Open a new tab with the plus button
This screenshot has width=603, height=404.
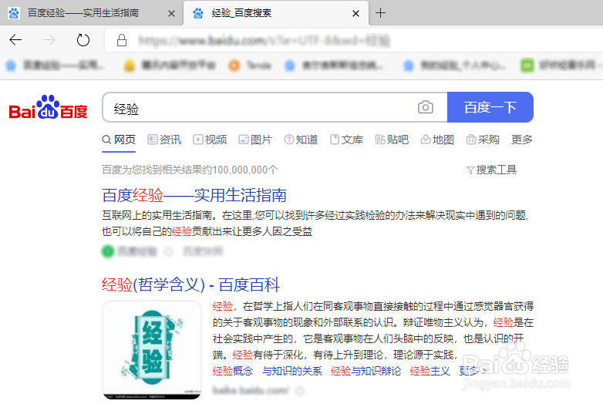click(x=380, y=13)
